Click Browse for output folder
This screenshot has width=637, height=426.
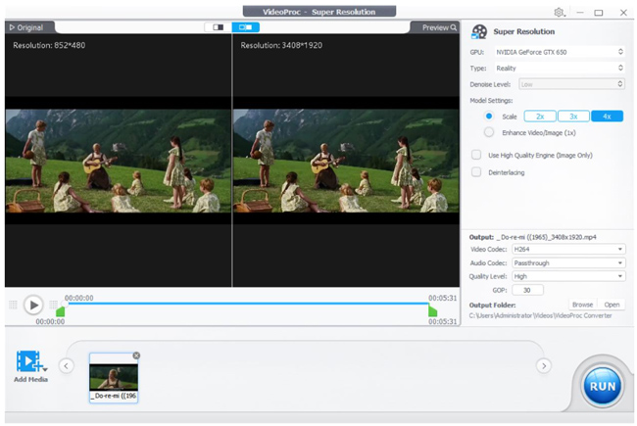pos(582,305)
